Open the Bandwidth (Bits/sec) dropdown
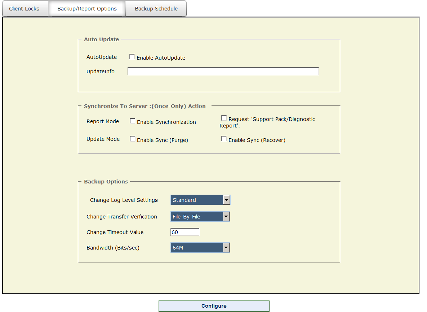 (x=200, y=248)
